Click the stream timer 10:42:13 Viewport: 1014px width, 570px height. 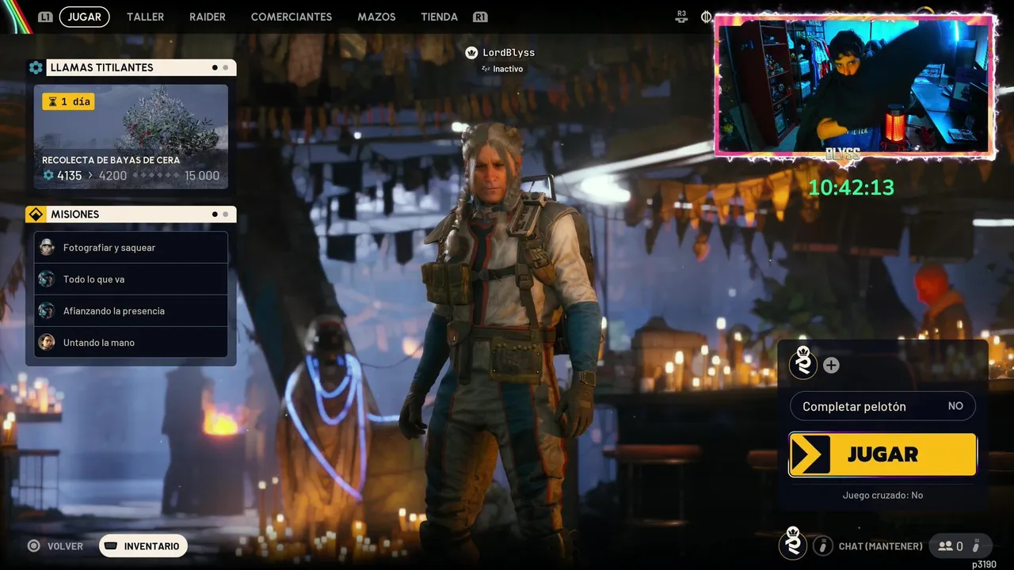point(851,188)
